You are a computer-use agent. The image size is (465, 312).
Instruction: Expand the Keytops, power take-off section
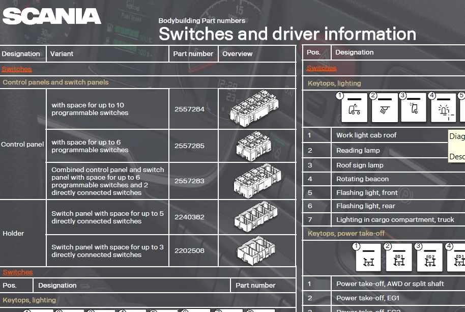click(345, 234)
